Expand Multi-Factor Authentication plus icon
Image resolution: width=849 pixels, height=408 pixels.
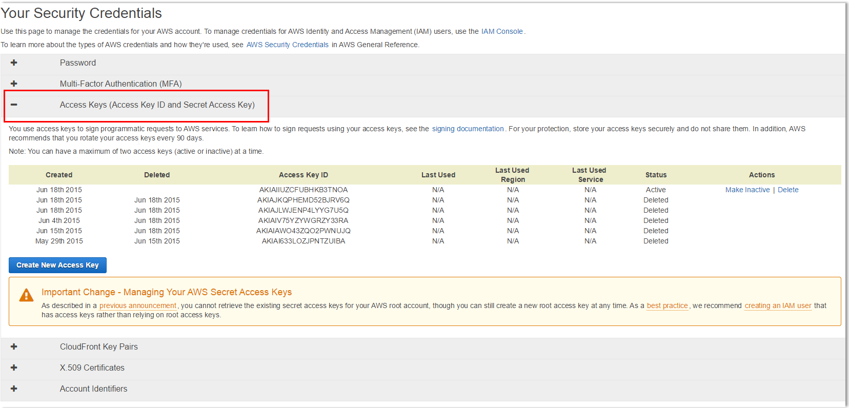point(14,84)
